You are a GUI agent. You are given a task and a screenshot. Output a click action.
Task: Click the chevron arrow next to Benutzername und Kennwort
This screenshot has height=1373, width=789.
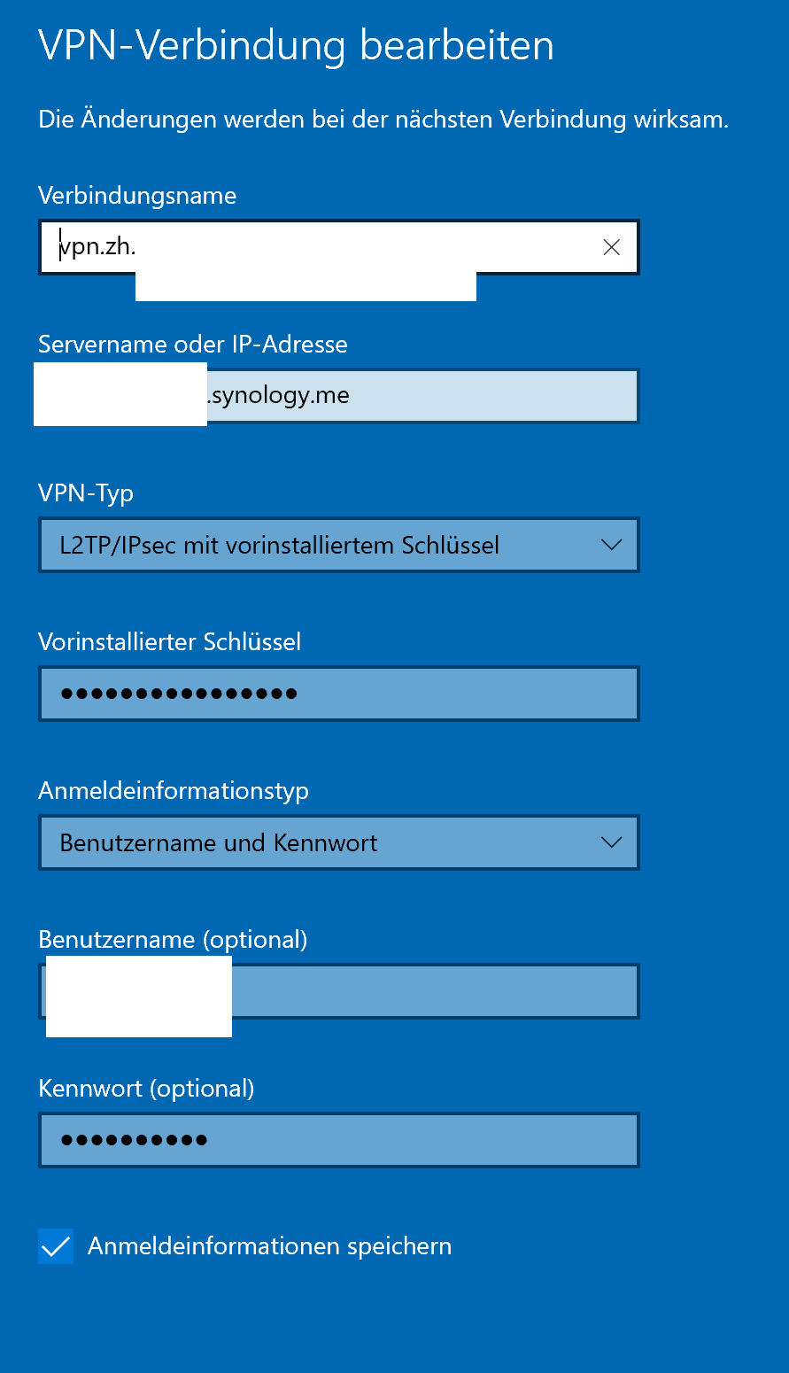coord(611,842)
